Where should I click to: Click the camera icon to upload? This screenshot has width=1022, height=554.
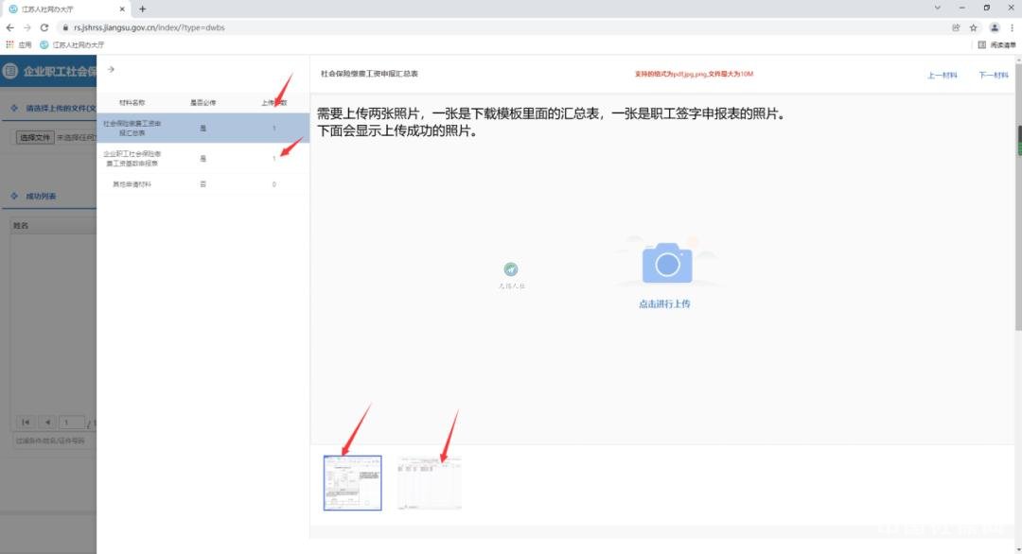(x=667, y=264)
